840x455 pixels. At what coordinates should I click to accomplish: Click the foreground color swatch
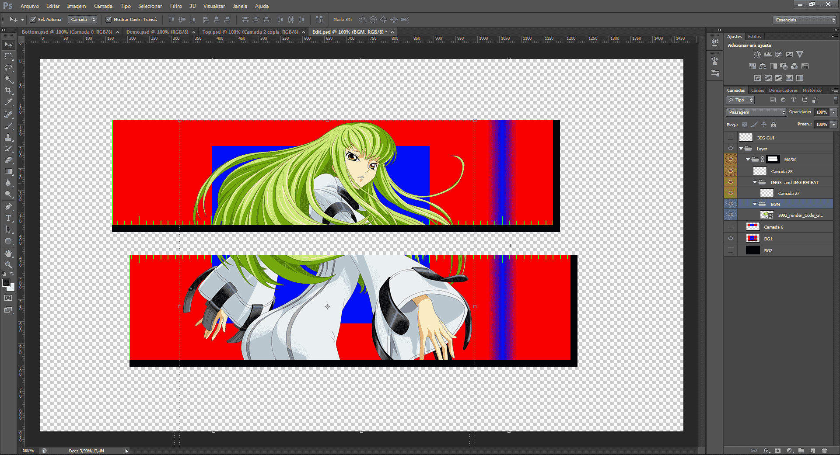[6, 283]
